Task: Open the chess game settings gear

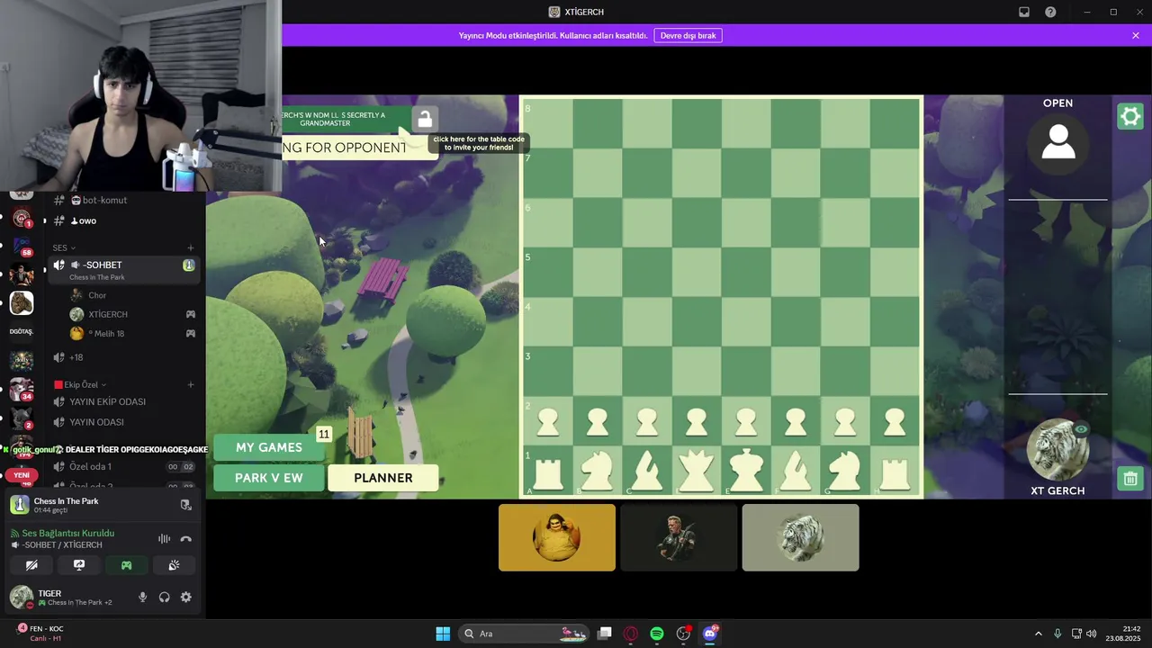Action: click(x=1129, y=116)
